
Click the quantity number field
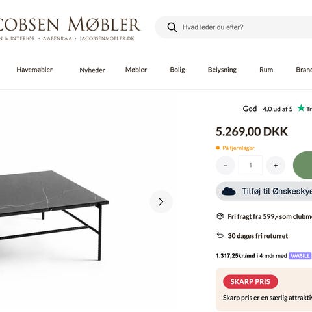[251, 165]
